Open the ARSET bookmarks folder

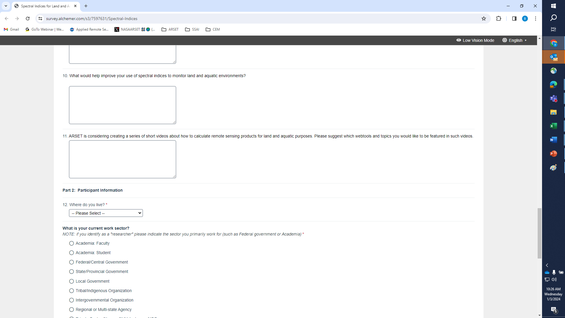(170, 29)
